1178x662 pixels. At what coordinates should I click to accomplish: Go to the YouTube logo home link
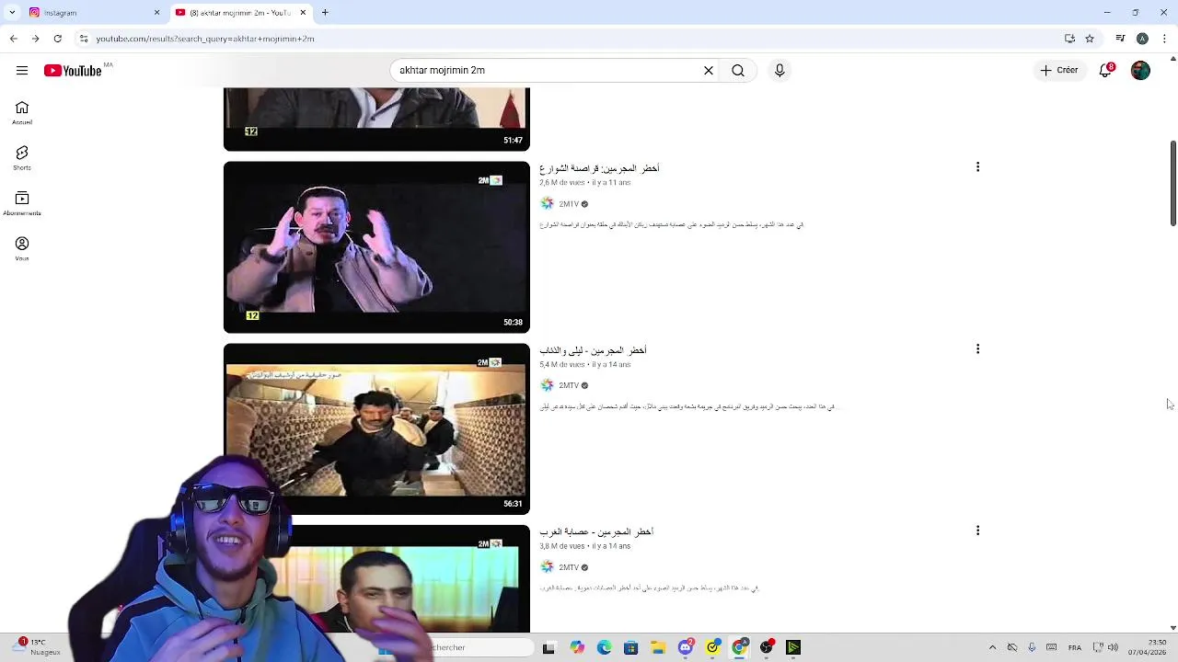[x=73, y=71]
